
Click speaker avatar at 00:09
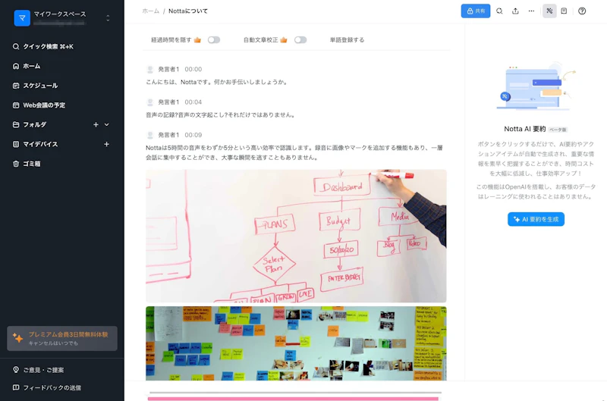tap(150, 135)
